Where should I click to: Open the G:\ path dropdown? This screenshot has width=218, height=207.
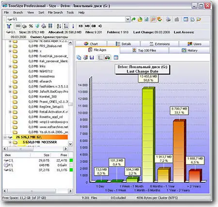tap(127, 19)
